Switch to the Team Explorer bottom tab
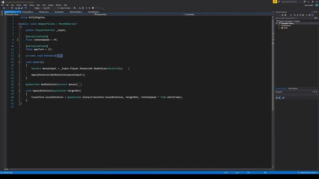The image size is (319, 179). pyautogui.click(x=293, y=89)
